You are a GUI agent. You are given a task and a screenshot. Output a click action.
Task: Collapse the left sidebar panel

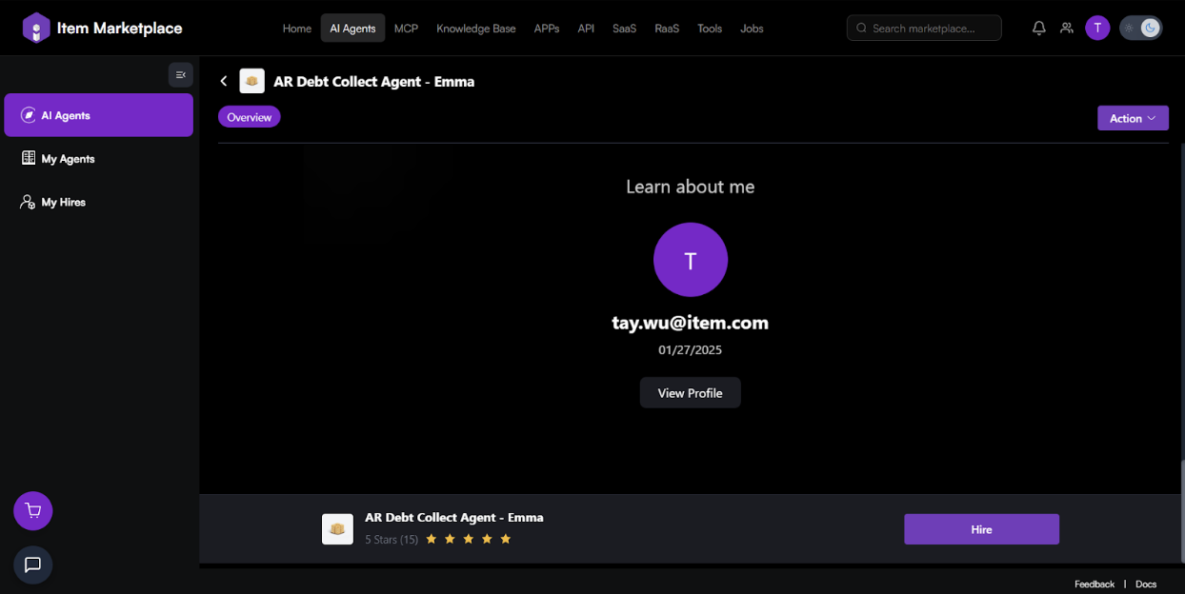(x=180, y=75)
